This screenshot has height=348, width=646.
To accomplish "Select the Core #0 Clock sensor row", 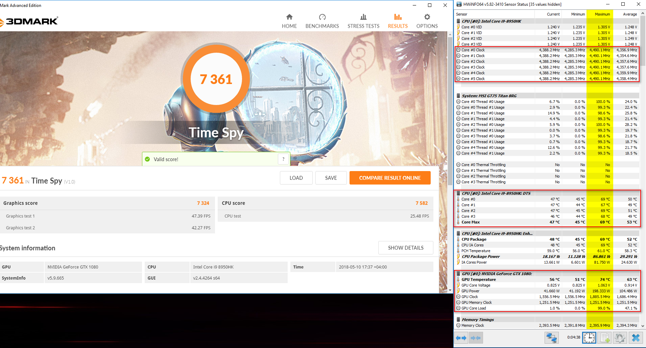I will point(547,50).
